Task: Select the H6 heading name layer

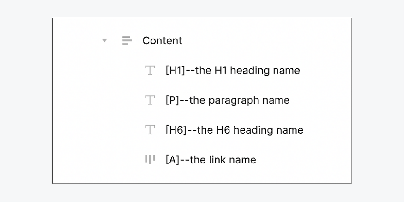Action: point(234,130)
